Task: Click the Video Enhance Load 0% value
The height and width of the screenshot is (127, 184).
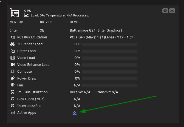Action: pos(77,65)
